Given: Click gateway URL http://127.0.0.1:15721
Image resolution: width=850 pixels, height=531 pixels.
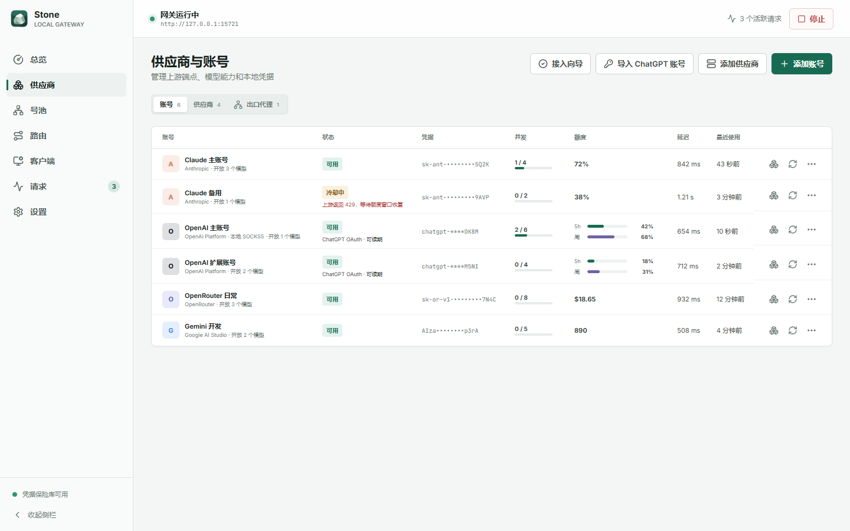Looking at the screenshot, I should 200,24.
